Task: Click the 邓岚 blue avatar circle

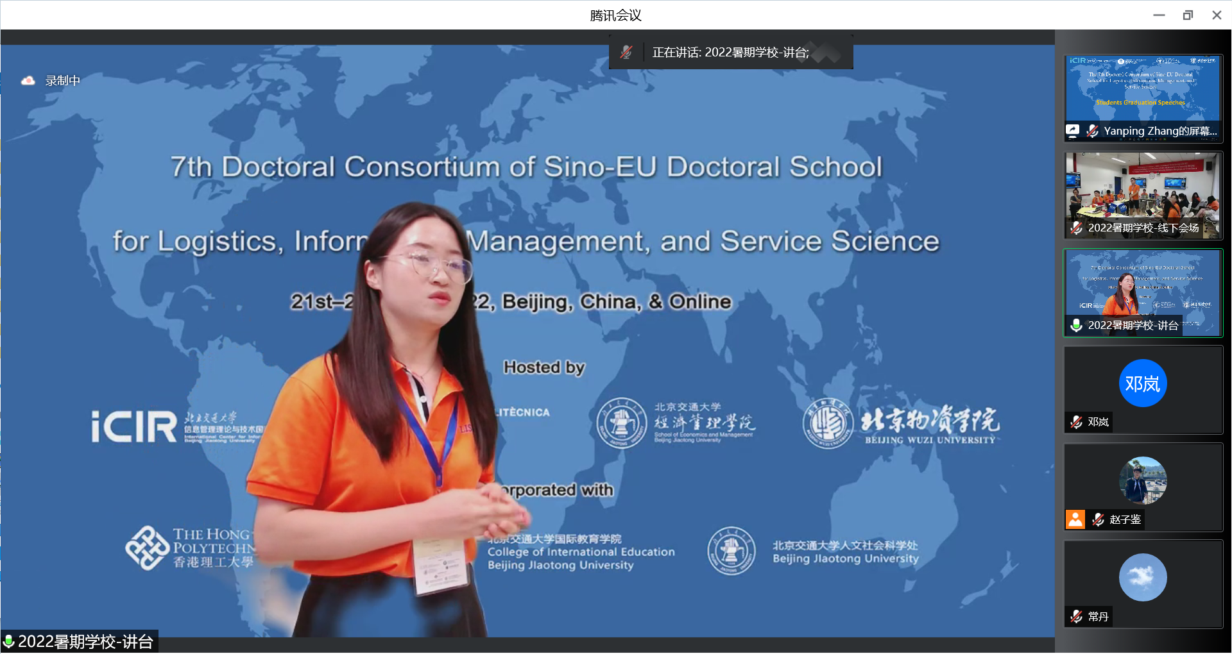Action: 1143,383
